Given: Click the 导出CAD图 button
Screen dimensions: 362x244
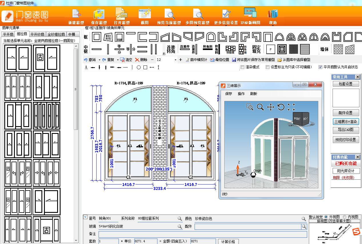Looking at the screenshot, I should tap(346, 130).
